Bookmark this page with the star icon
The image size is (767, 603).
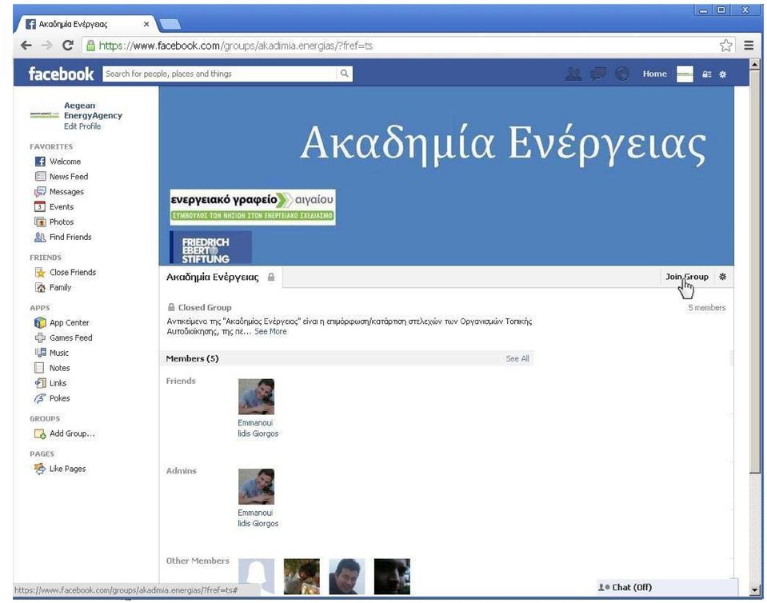(726, 46)
